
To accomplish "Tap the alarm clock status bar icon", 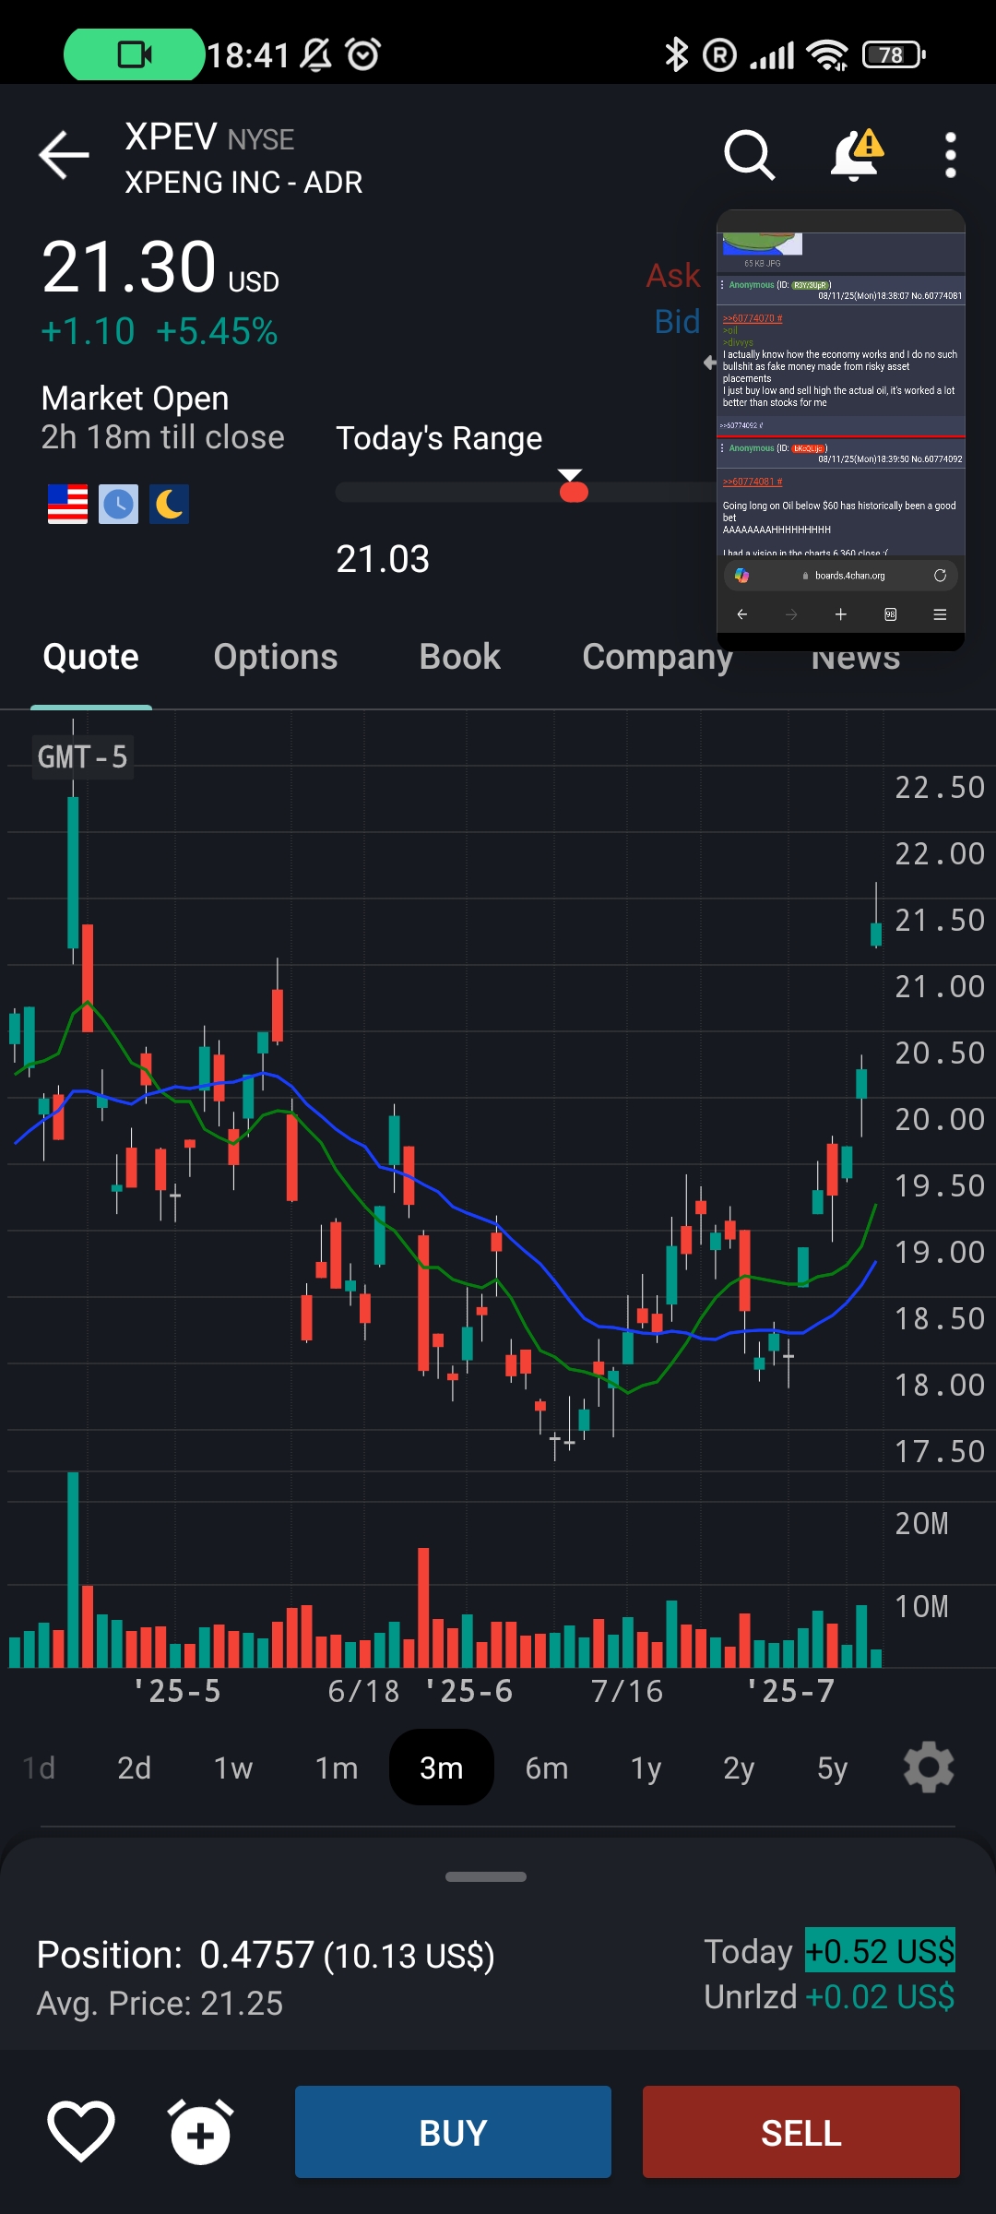I will coord(363,54).
